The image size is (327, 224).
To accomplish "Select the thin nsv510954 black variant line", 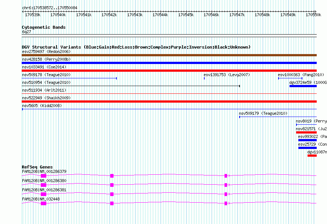I will [131, 86].
